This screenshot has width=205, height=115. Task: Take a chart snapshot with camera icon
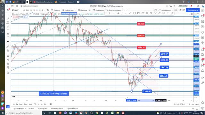(x=184, y=10)
